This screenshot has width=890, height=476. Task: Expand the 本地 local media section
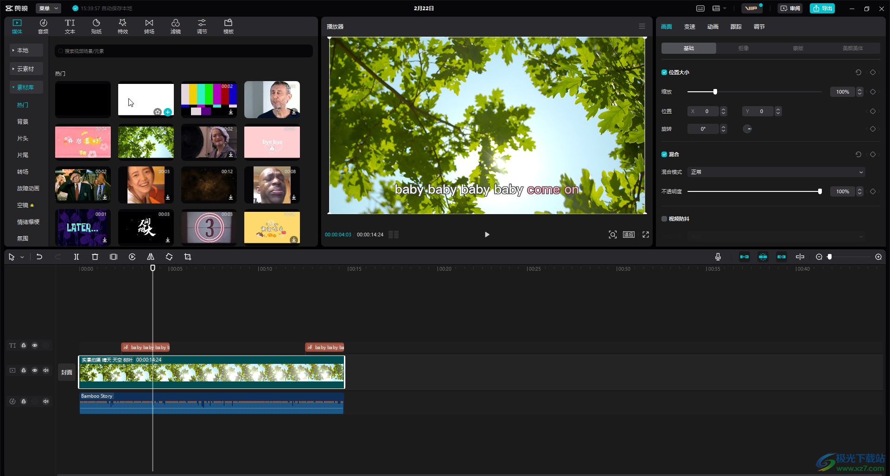26,50
